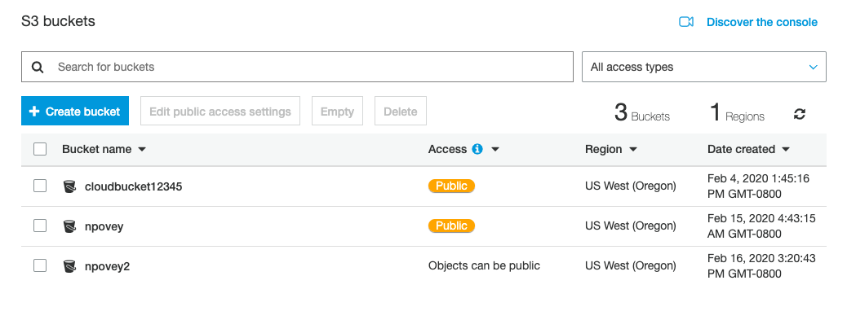Open the npovey bucket
847x333 pixels.
click(104, 226)
